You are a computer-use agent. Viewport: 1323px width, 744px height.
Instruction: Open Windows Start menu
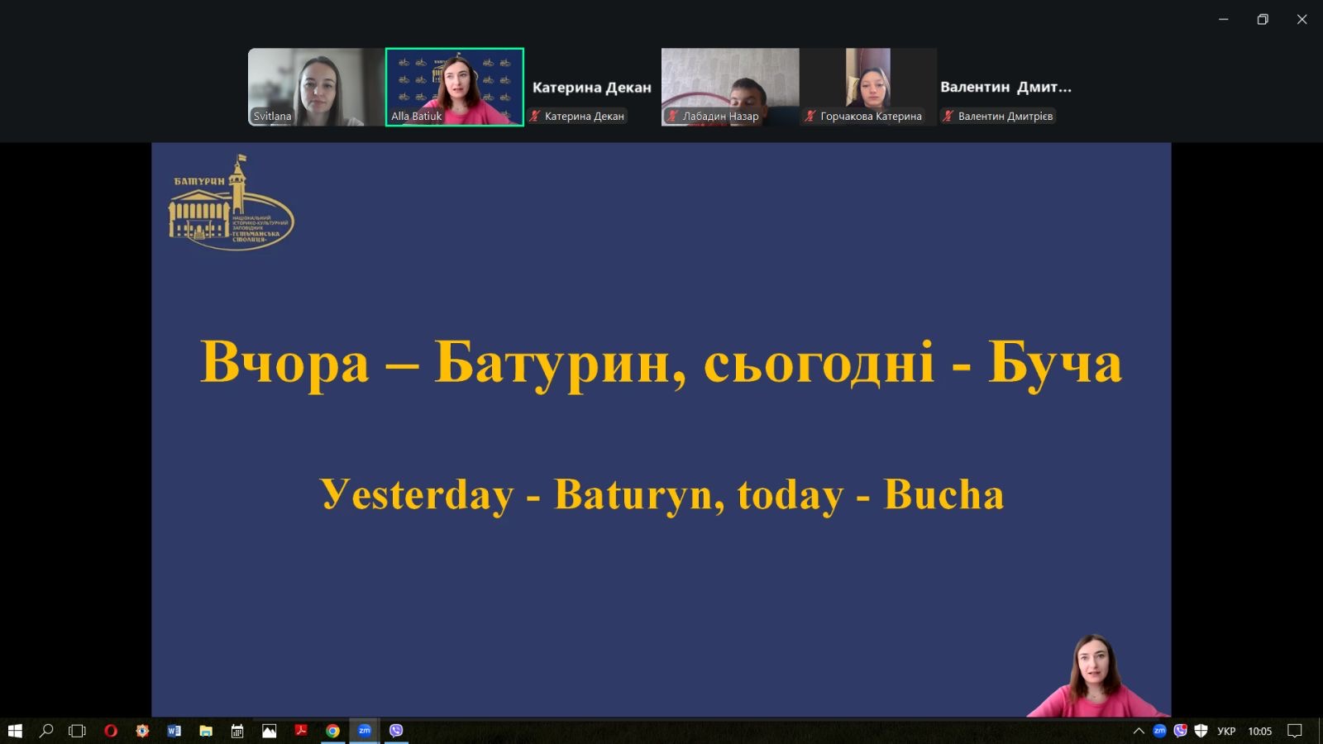[15, 731]
